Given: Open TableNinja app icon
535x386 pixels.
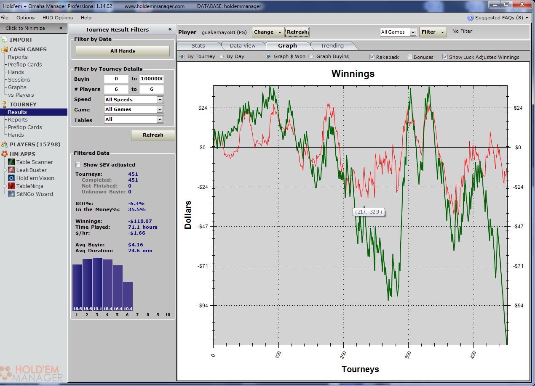Looking at the screenshot, I should coord(12,186).
